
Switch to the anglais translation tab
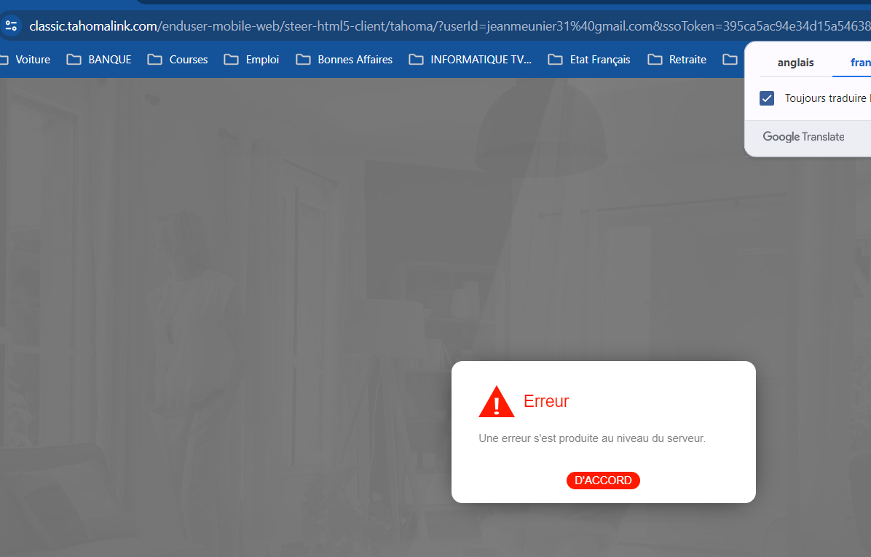coord(795,63)
